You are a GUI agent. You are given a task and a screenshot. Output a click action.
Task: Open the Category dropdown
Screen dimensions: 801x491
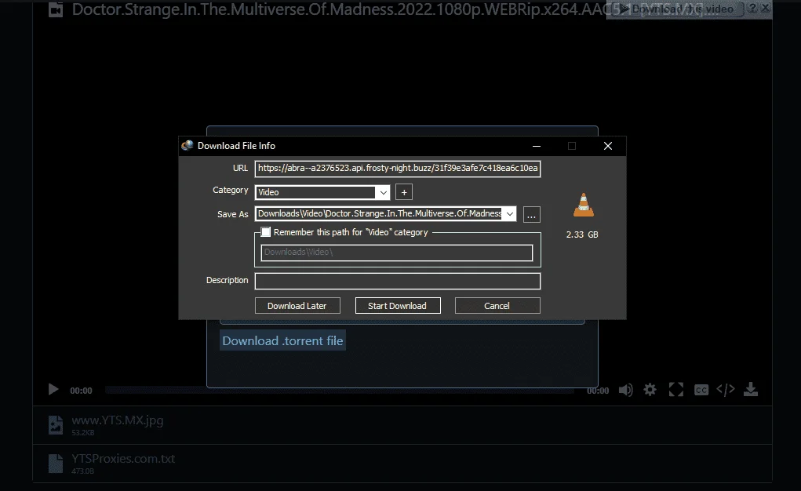[383, 192]
